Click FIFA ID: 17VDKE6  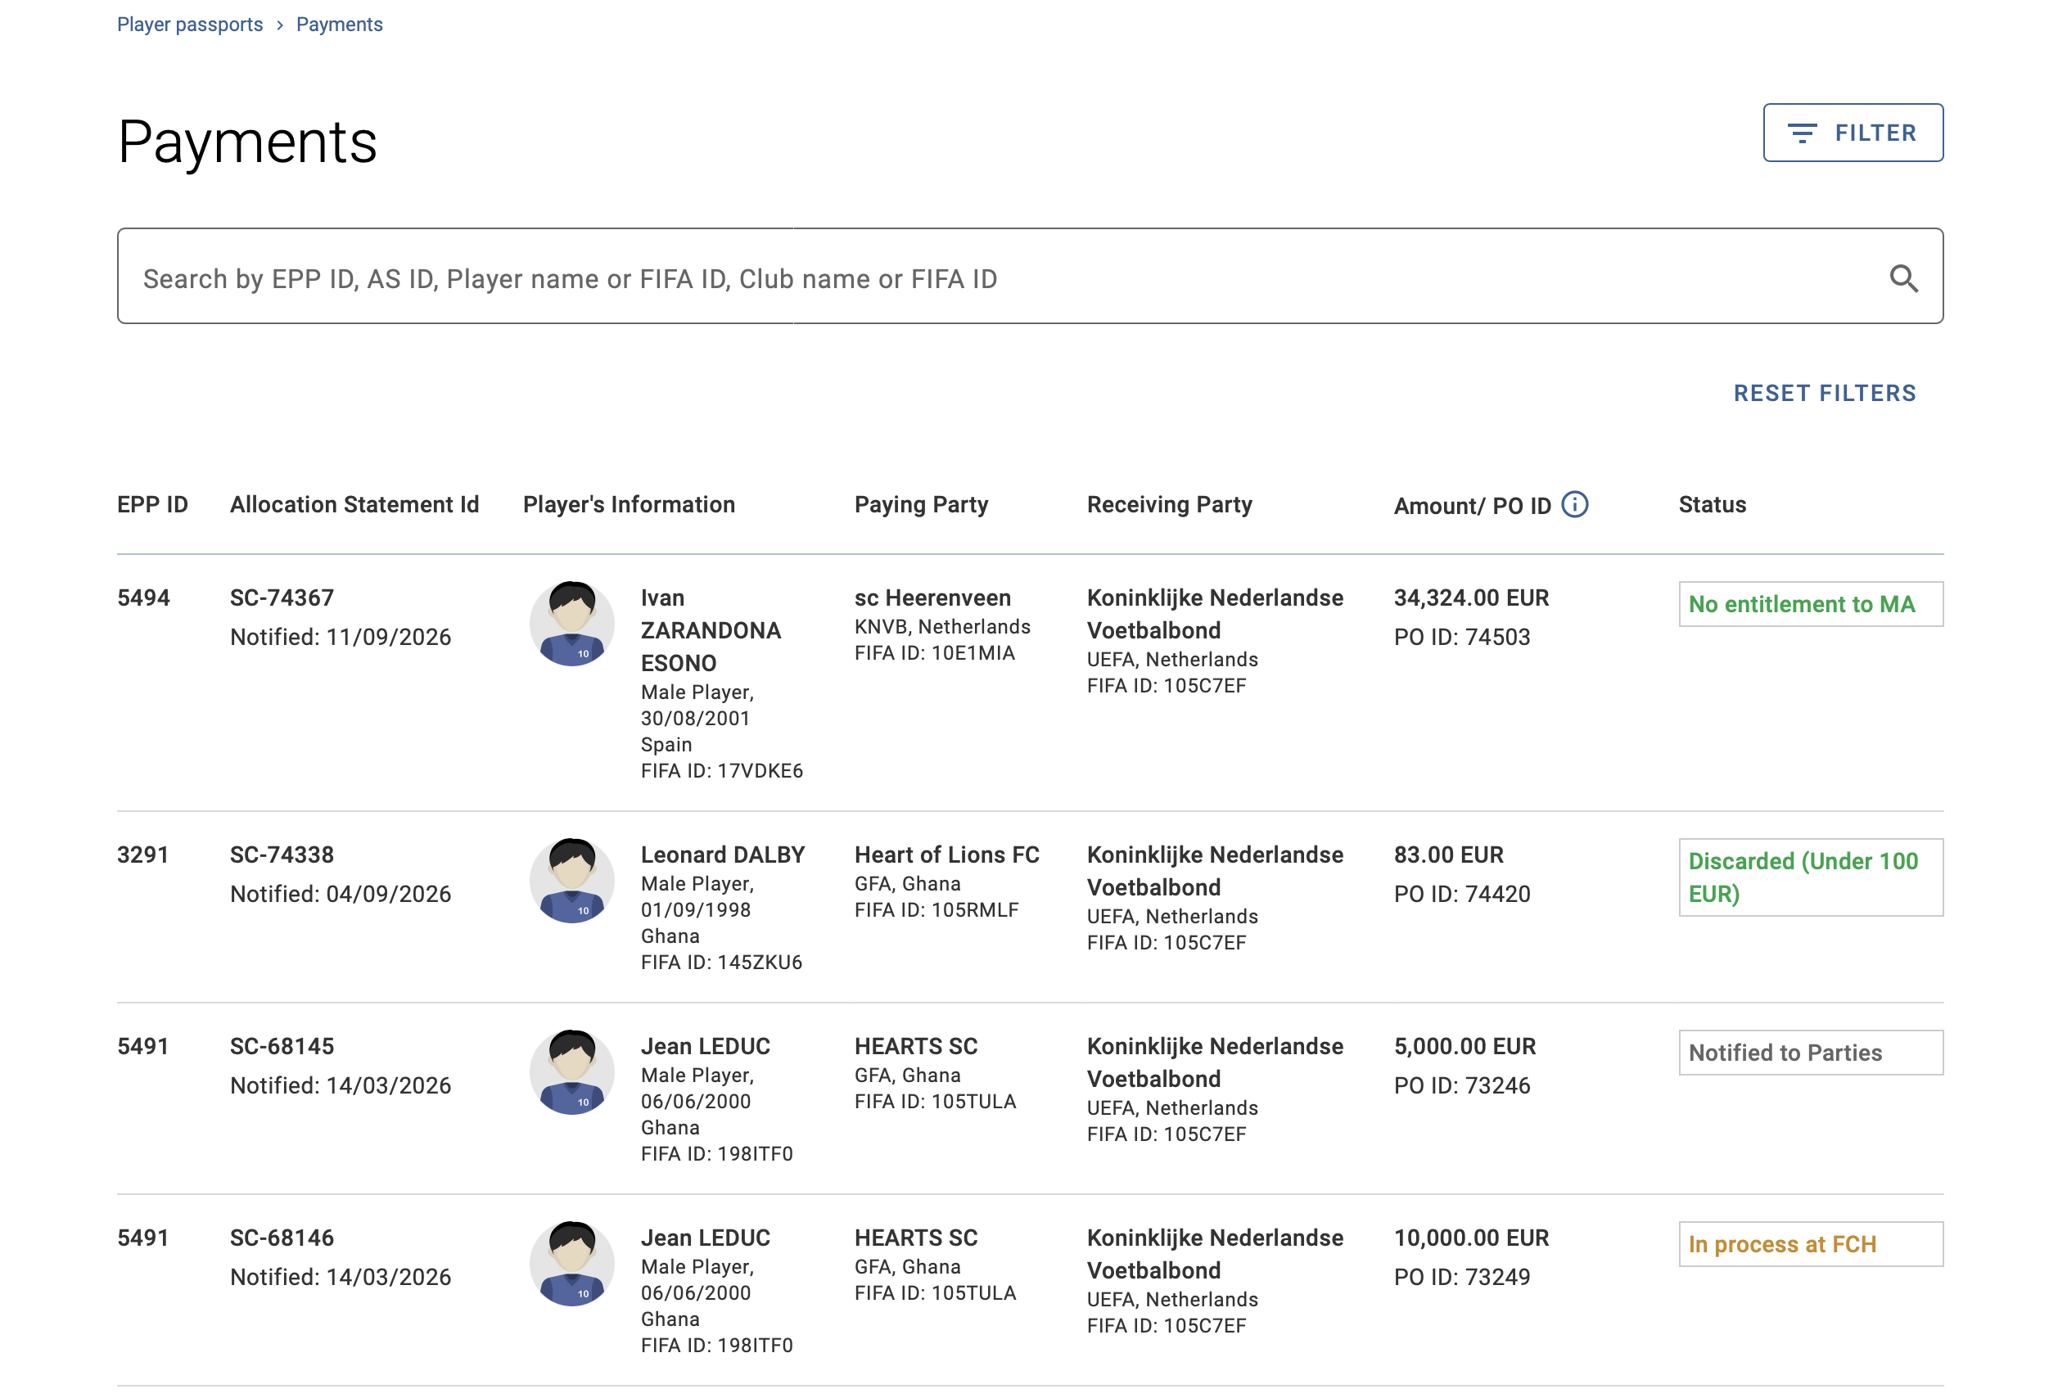point(722,770)
